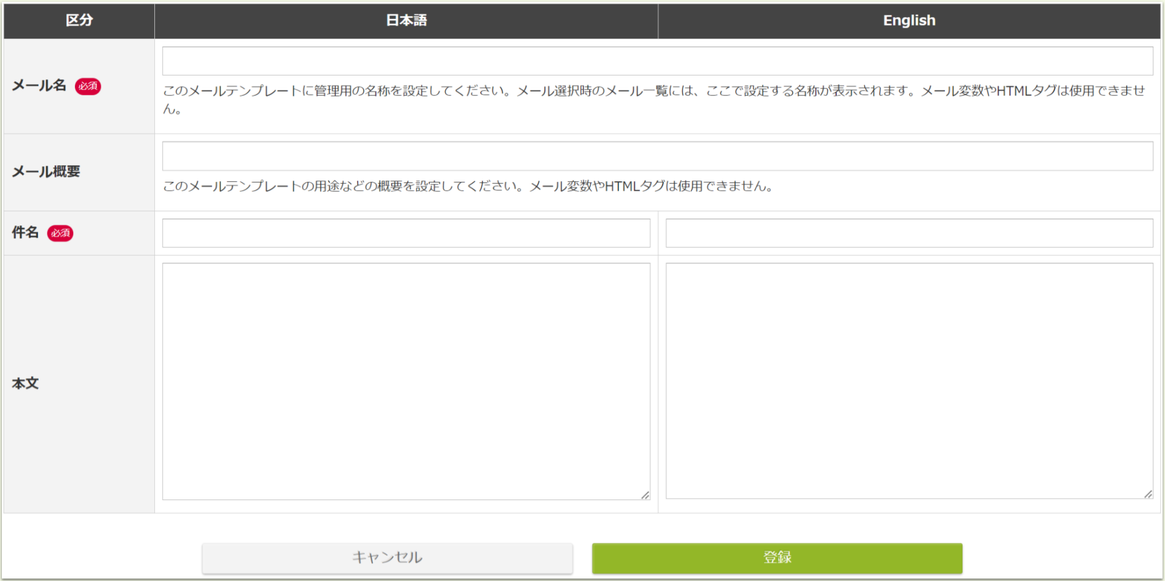Screen dimensions: 1165x581
Task: Select the Japanese 件名 subject field
Action: 406,233
